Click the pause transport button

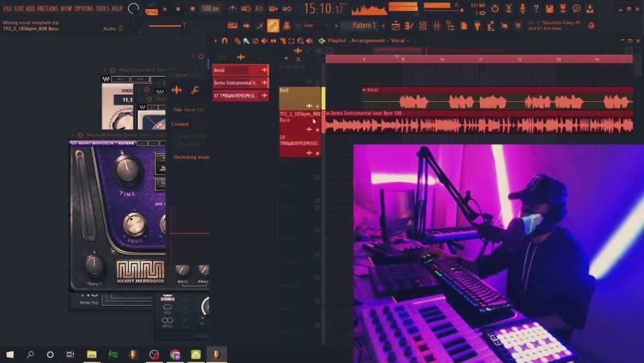(x=165, y=8)
